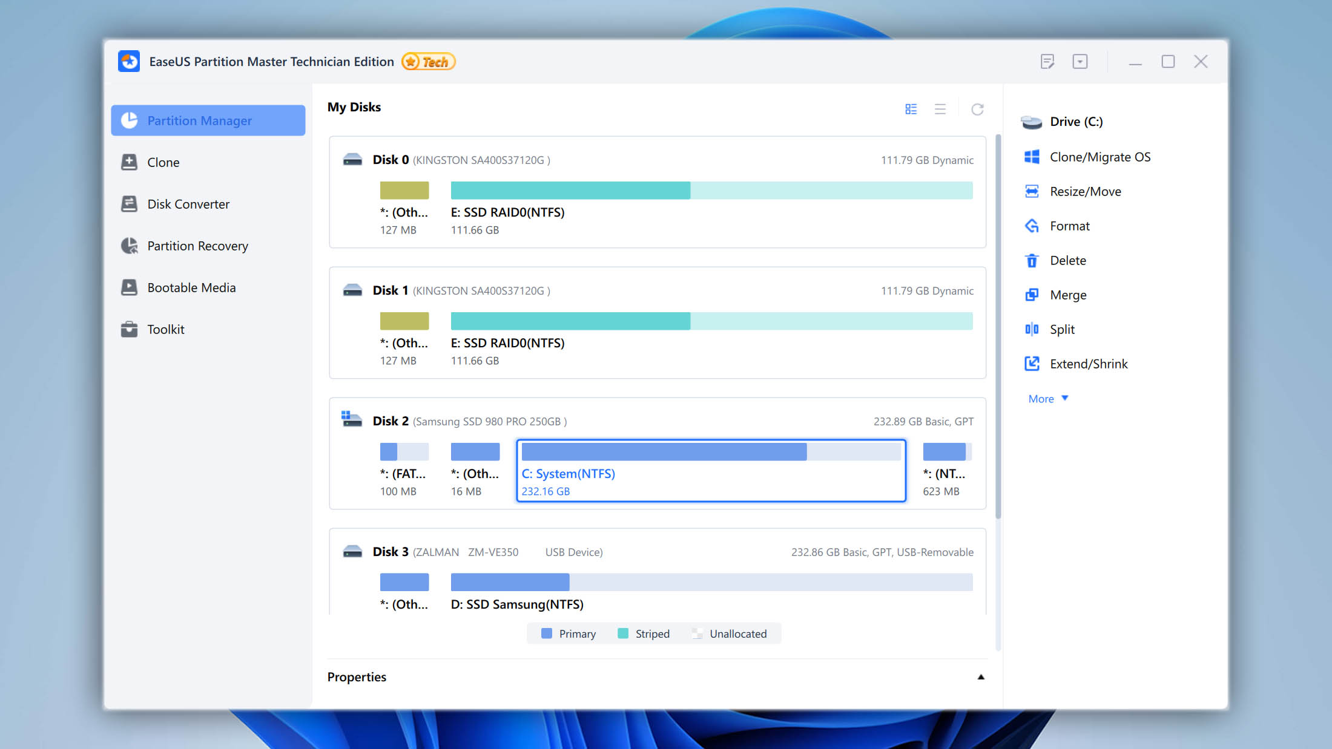Click the Partition Recovery sidebar icon

[129, 246]
